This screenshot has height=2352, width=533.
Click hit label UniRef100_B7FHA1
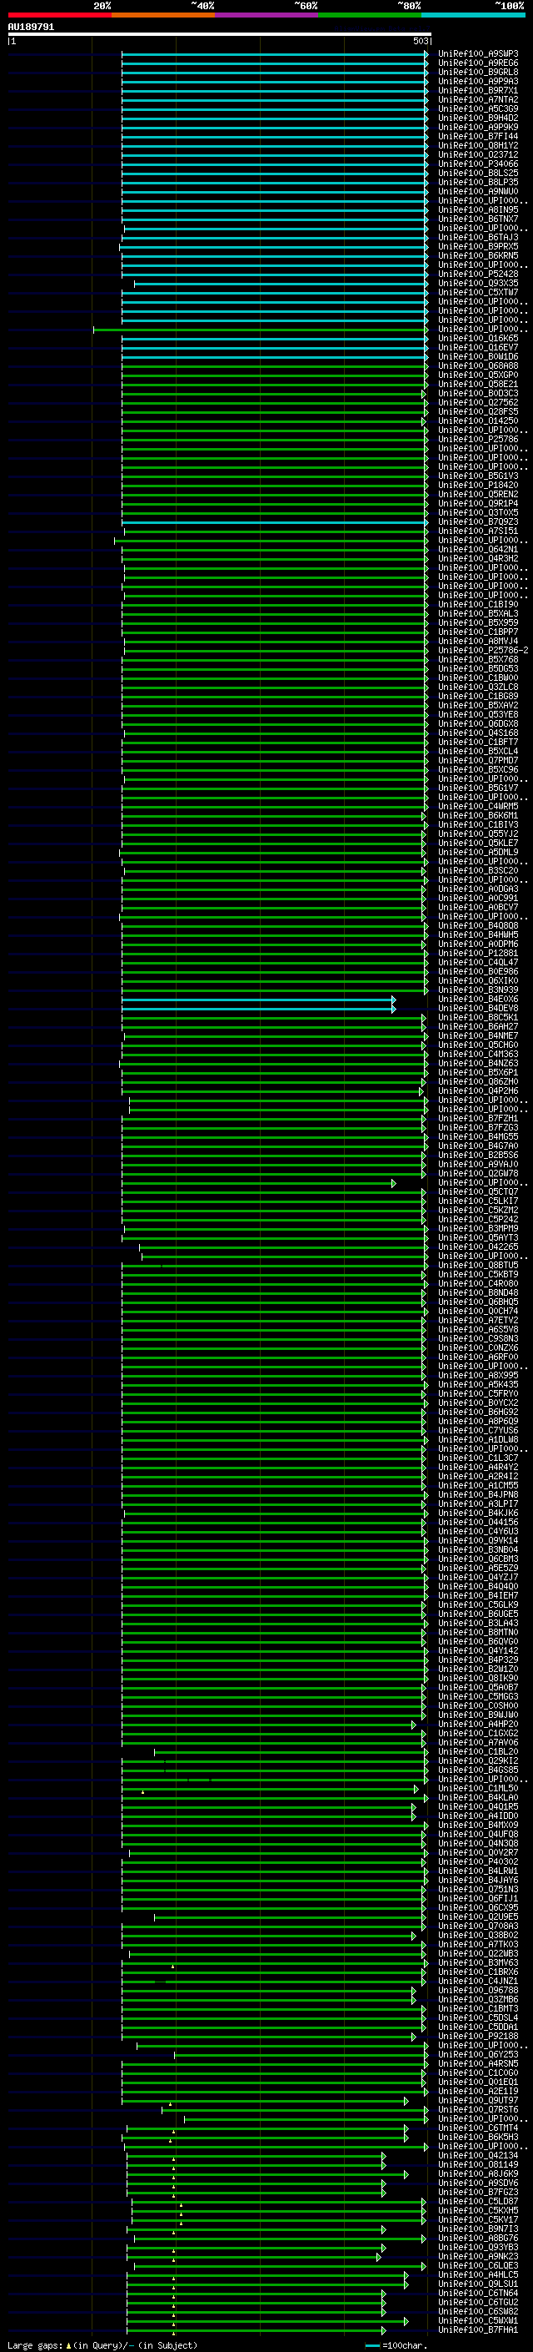click(477, 2330)
